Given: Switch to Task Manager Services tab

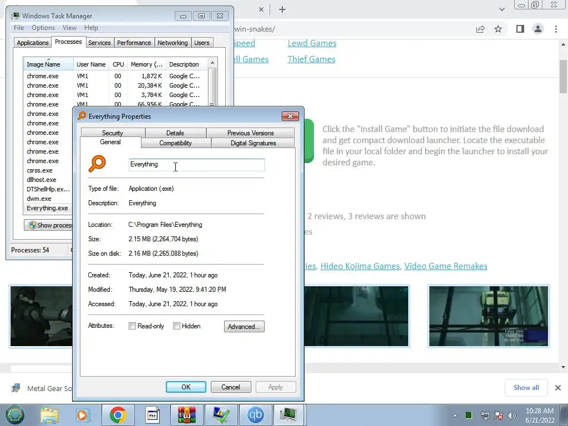Looking at the screenshot, I should [x=99, y=43].
